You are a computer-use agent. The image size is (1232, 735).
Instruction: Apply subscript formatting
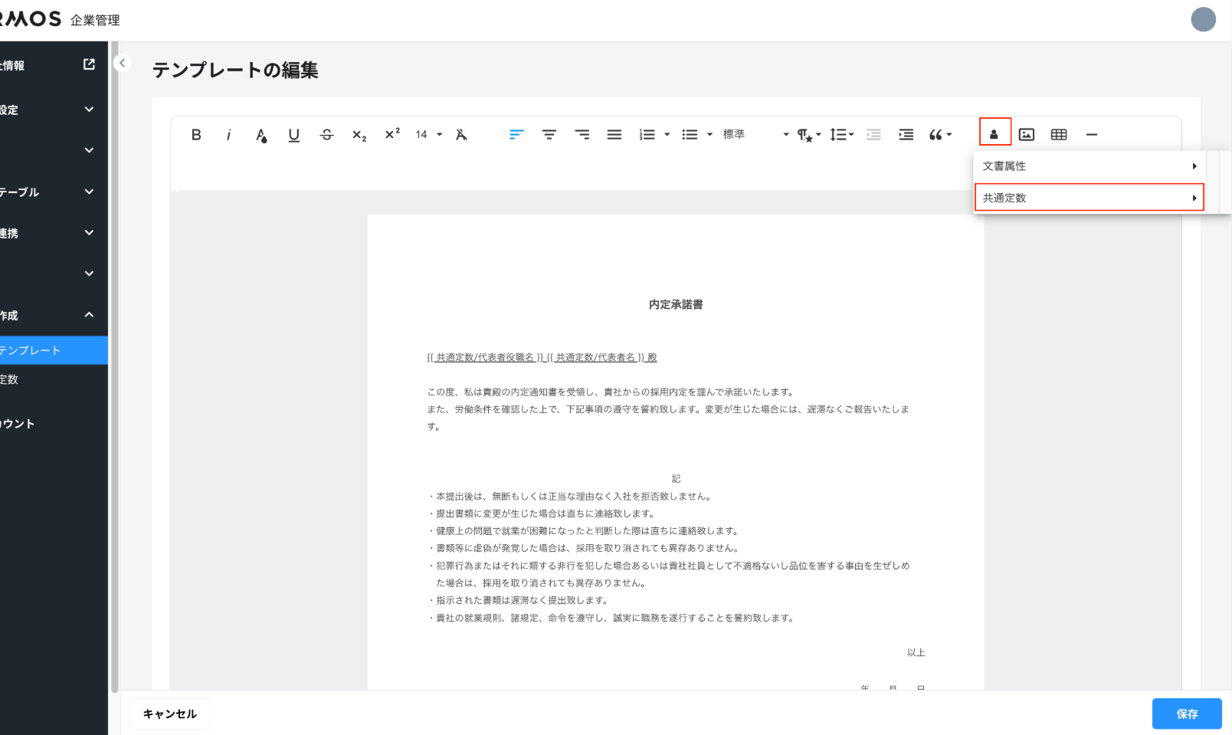click(x=359, y=136)
